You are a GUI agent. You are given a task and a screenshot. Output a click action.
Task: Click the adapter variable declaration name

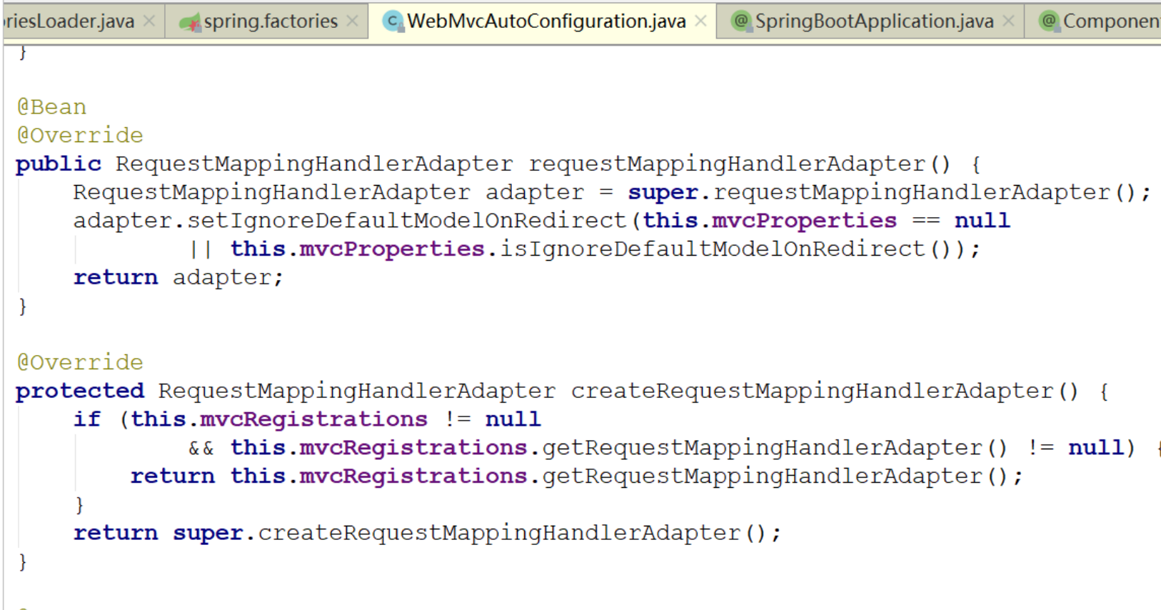pyautogui.click(x=535, y=193)
